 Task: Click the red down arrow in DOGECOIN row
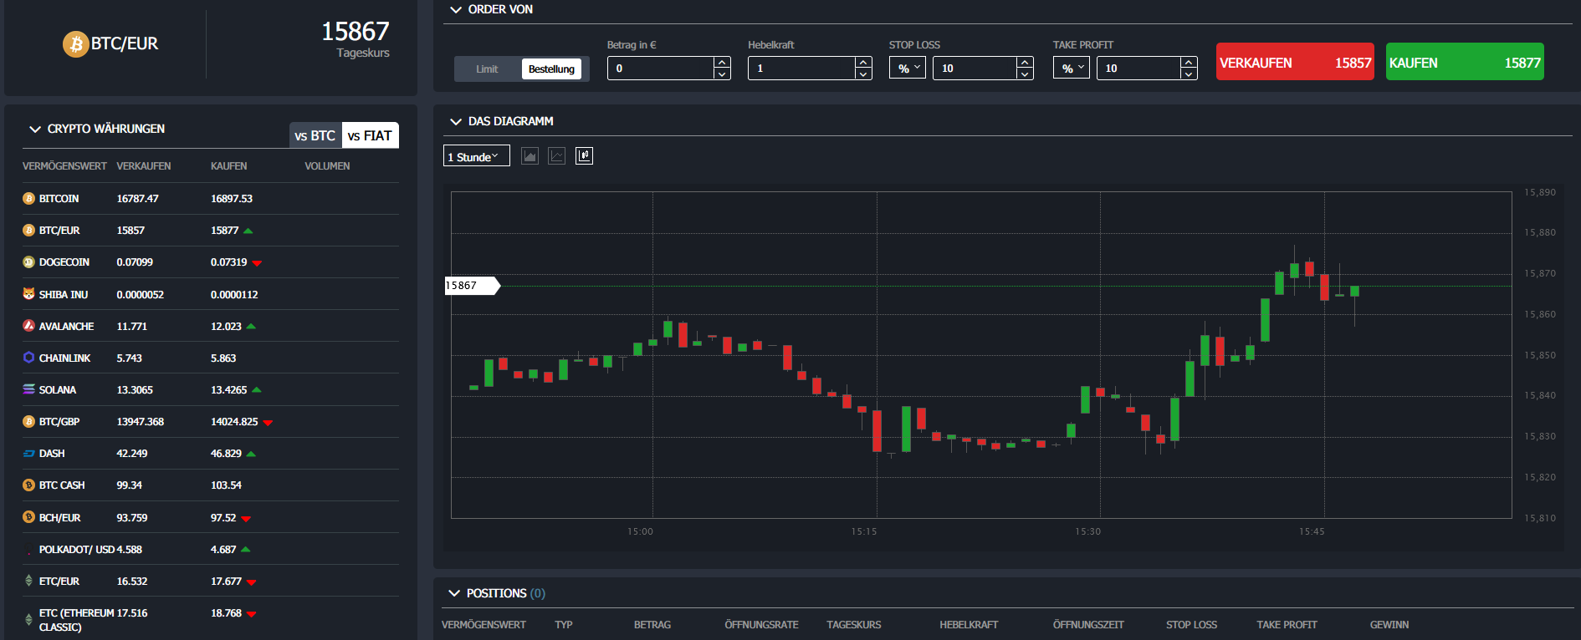[257, 263]
